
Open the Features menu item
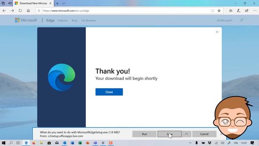coord(63,21)
